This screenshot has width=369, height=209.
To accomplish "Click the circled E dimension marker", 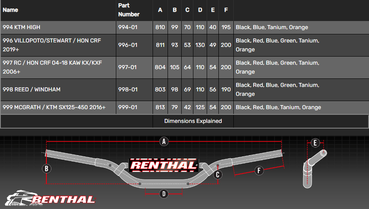I will tap(315, 143).
